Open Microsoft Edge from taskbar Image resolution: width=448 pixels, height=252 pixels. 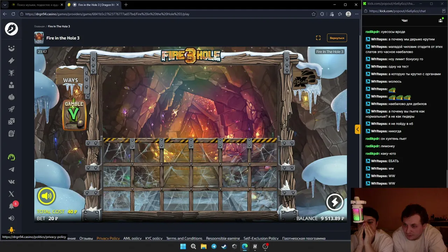[245, 246]
